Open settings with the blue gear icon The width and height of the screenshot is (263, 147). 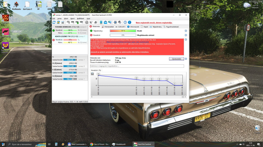pos(115,22)
